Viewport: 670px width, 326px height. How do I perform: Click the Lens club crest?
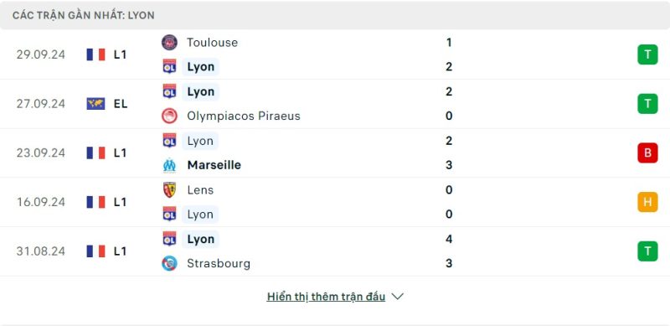click(x=169, y=189)
